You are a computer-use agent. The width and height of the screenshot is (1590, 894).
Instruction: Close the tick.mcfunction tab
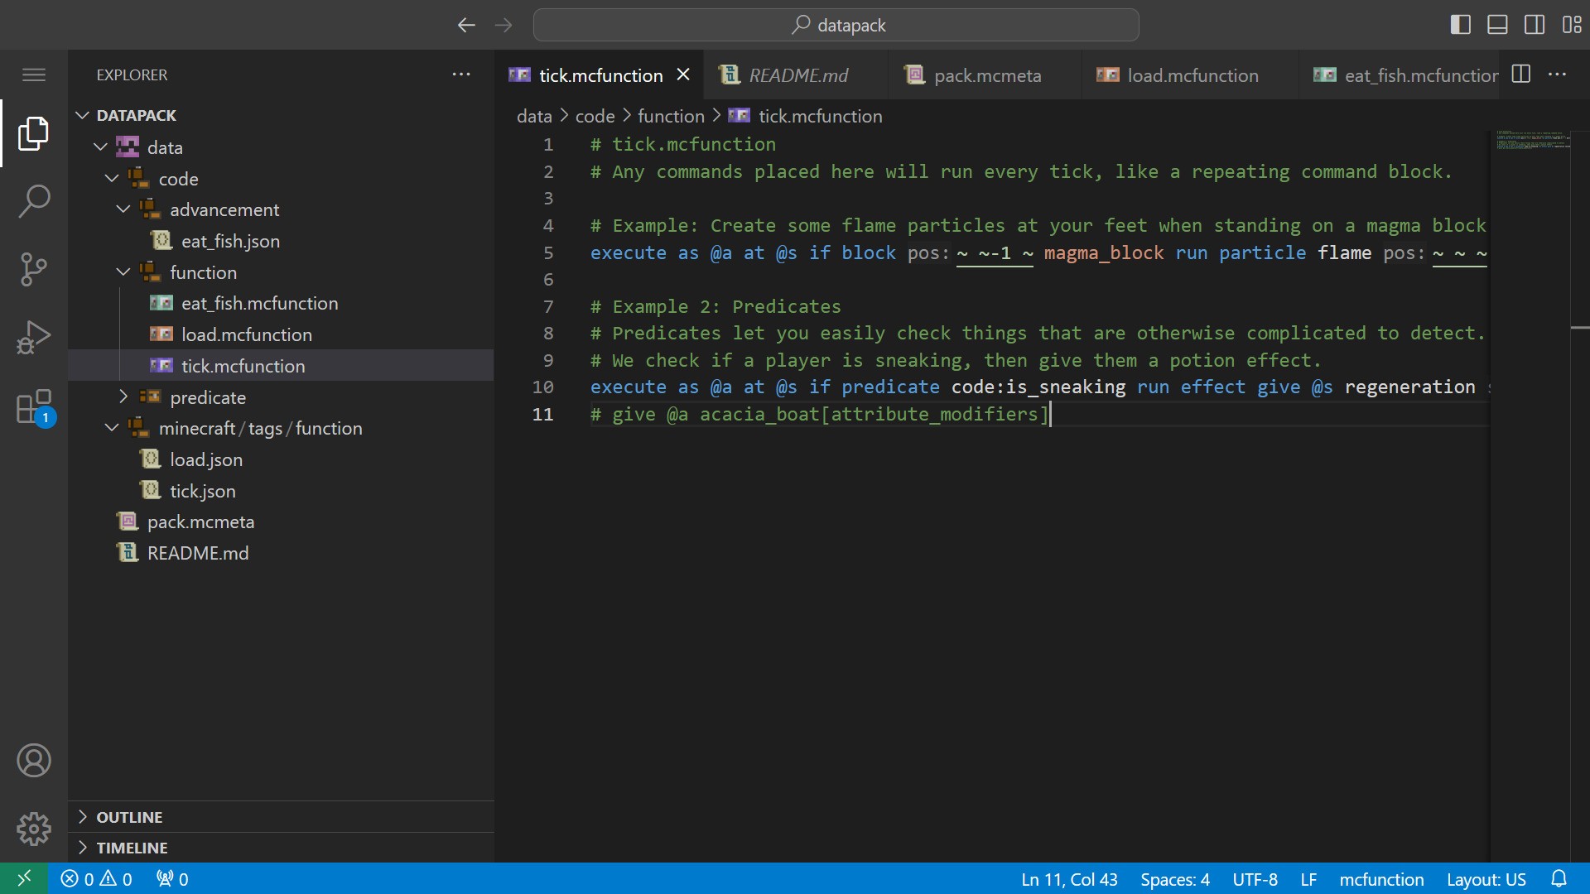pyautogui.click(x=683, y=74)
